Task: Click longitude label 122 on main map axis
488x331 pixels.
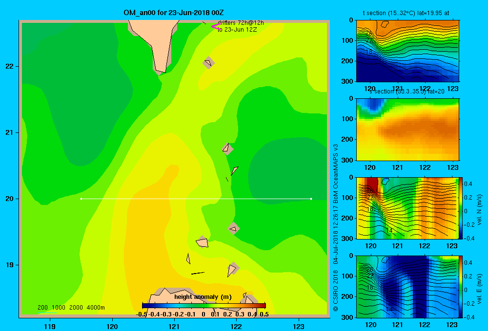Action: coord(236,326)
